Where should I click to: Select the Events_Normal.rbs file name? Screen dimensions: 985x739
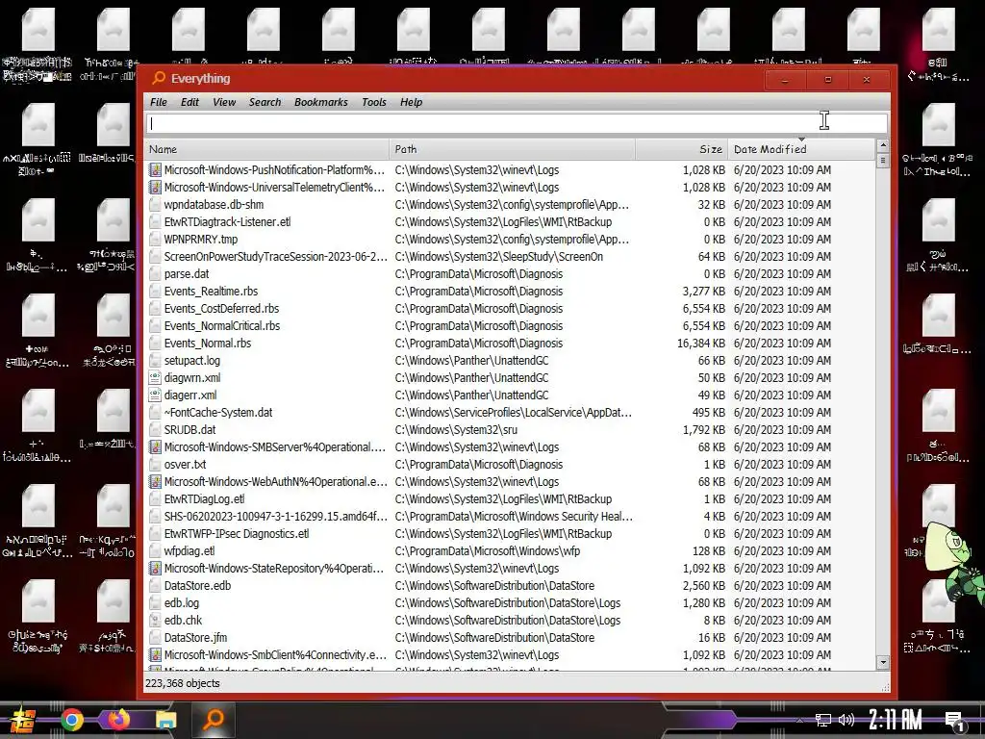pos(208,344)
